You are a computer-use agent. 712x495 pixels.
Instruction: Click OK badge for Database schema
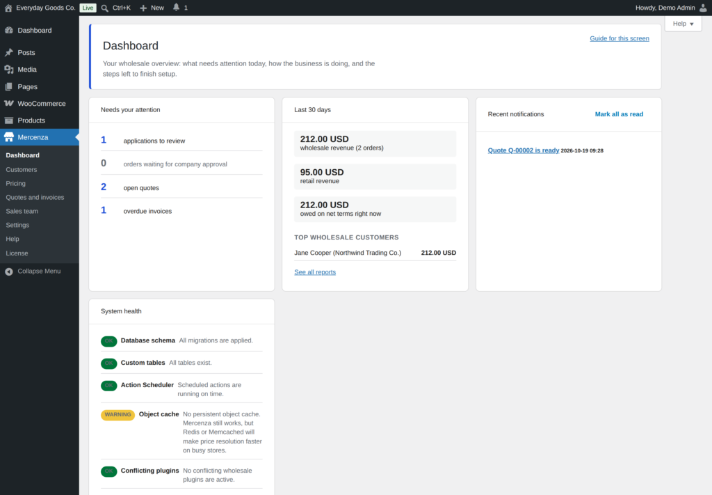[109, 341]
